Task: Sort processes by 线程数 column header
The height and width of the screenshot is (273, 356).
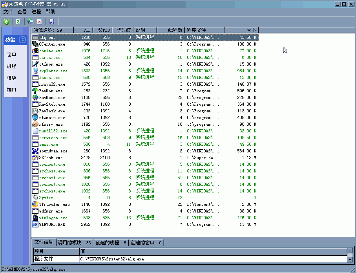Action: pyautogui.click(x=170, y=30)
